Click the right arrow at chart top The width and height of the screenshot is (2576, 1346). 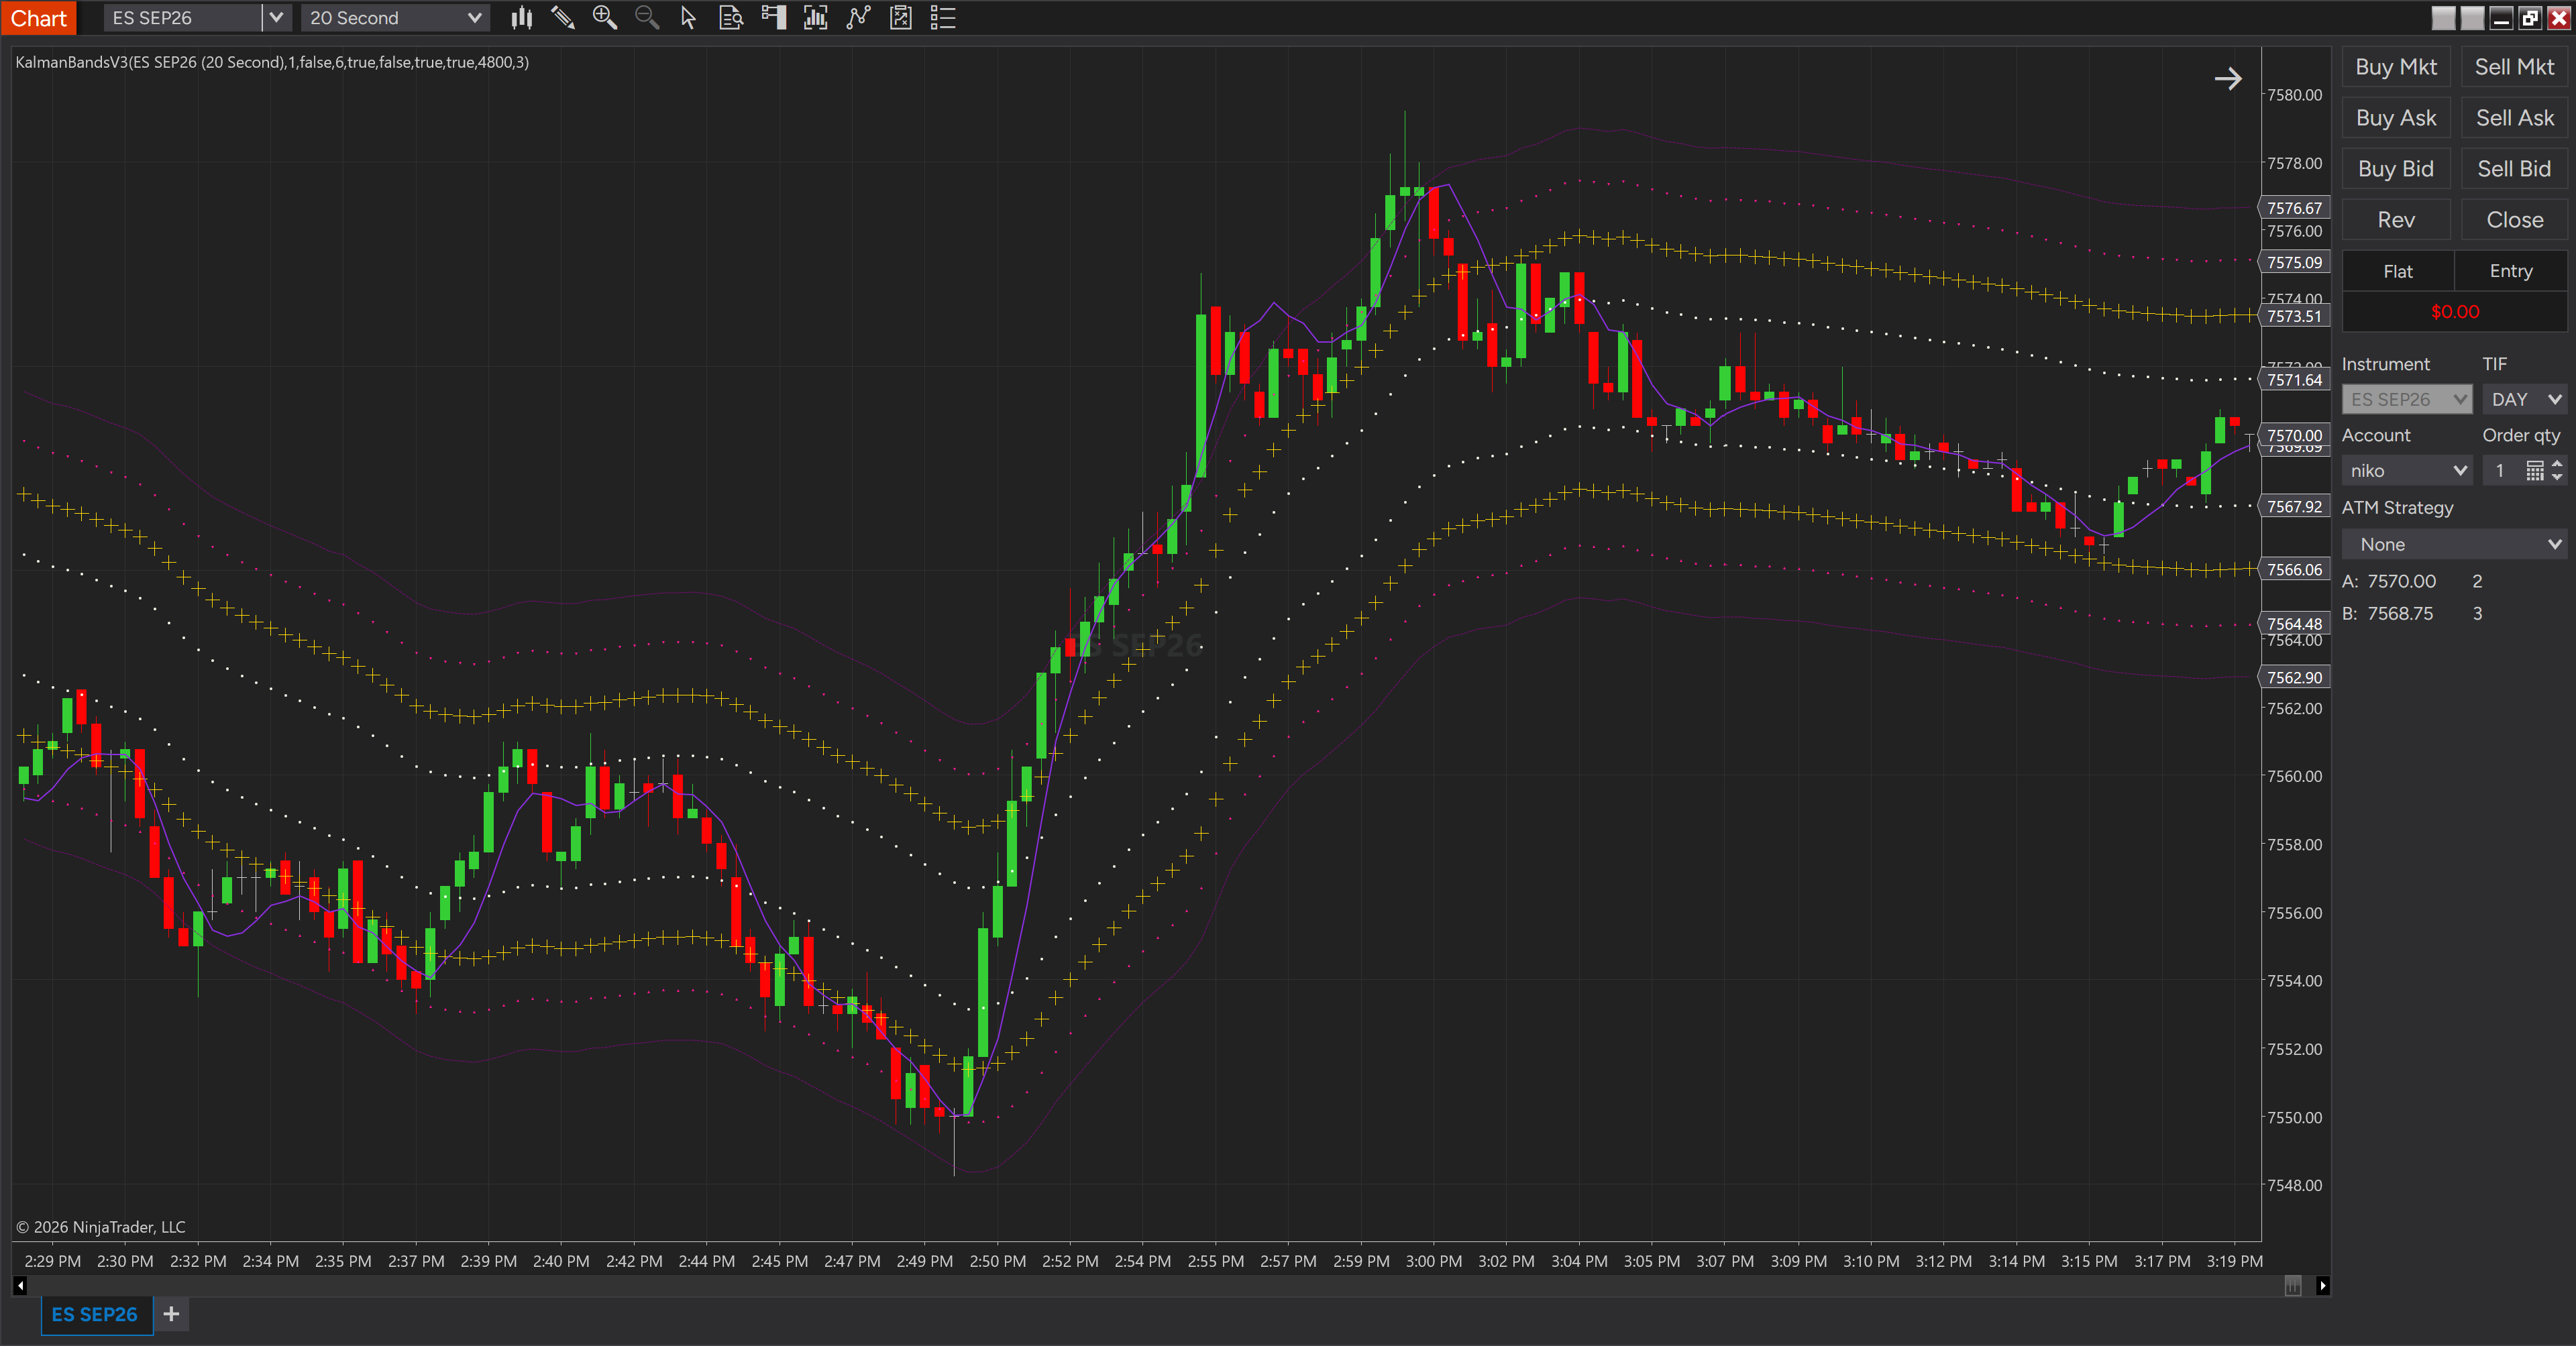coord(2228,79)
